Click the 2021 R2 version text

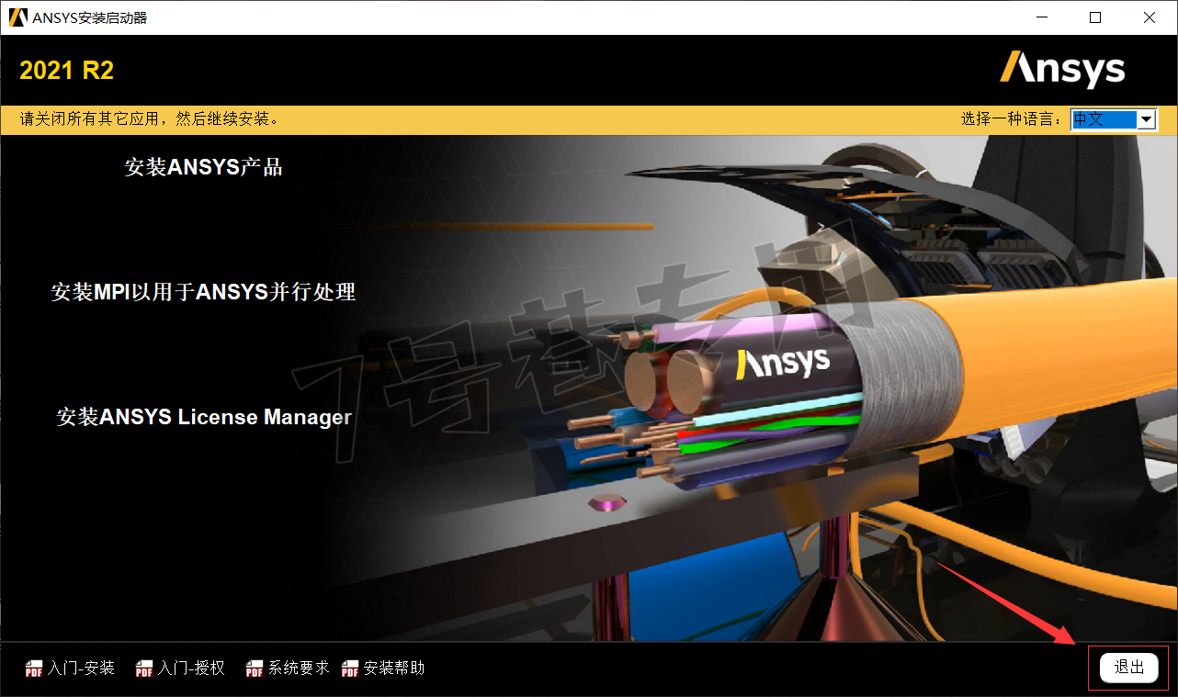(67, 71)
